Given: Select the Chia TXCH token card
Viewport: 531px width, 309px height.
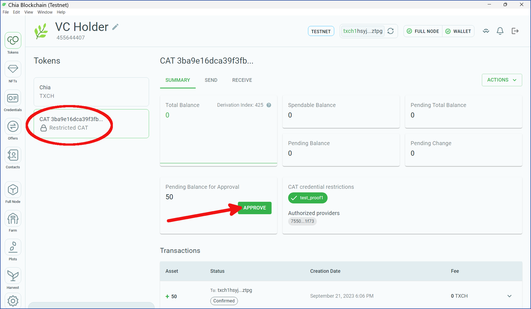Looking at the screenshot, I should click(91, 92).
